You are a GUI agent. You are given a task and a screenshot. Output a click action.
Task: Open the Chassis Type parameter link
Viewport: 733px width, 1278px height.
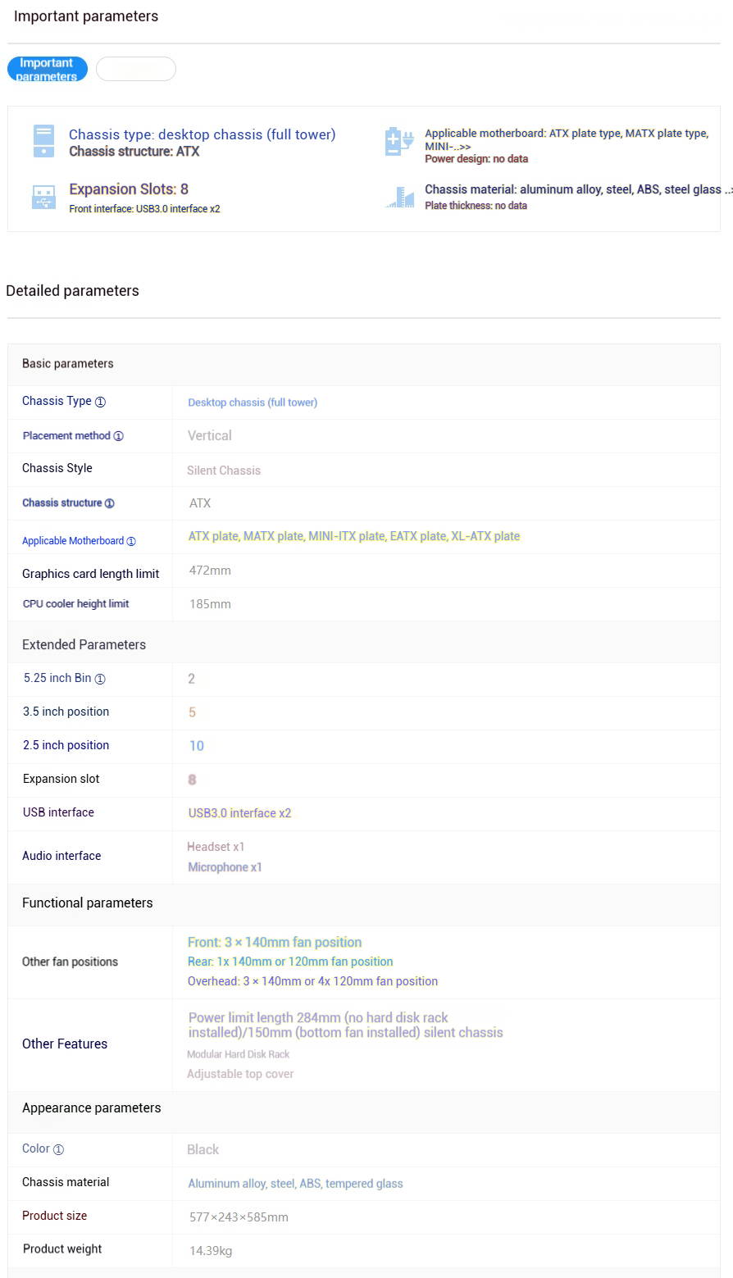pos(57,401)
